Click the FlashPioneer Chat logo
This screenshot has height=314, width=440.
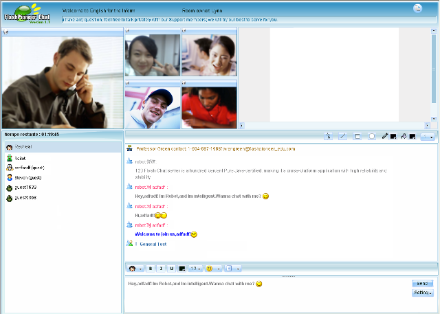[27, 14]
